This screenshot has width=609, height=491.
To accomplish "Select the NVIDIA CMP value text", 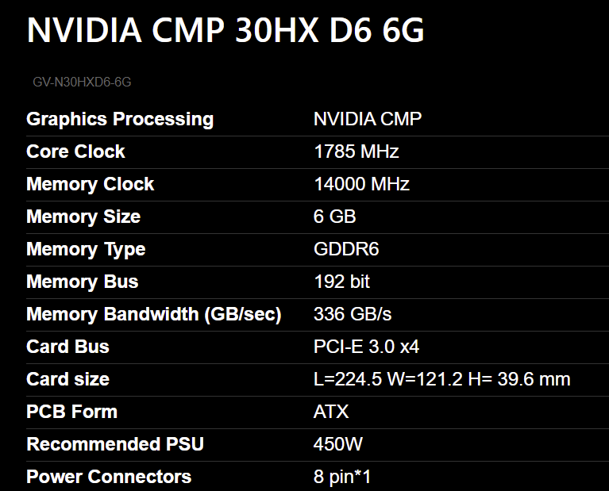I will pos(368,119).
